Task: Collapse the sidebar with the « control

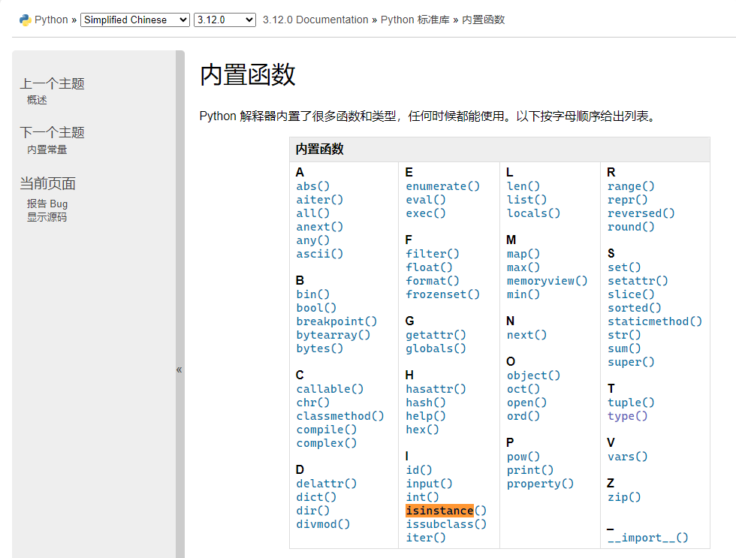Action: coord(179,369)
